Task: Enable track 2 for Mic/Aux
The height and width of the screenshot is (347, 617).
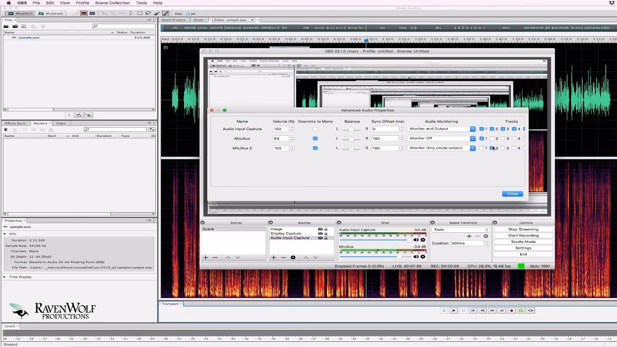Action: click(492, 139)
